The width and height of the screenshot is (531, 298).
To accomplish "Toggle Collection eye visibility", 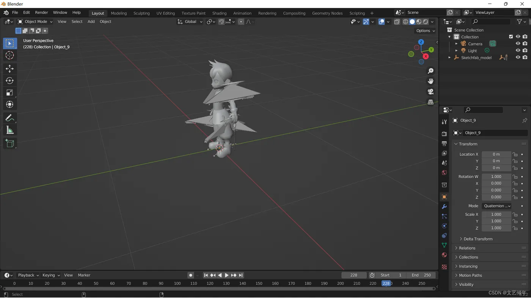I will click(x=518, y=37).
